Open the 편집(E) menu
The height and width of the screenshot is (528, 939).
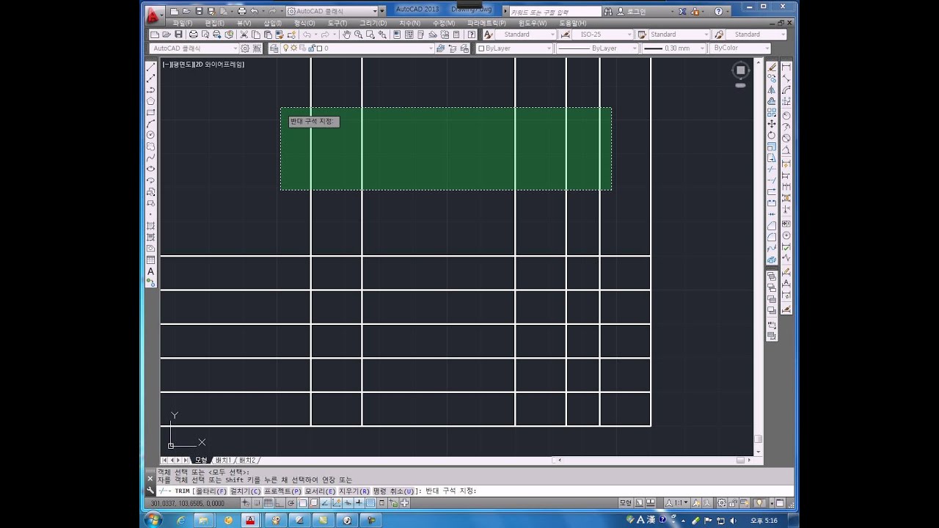[214, 23]
